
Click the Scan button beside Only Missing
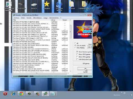pyautogui.click(x=89, y=47)
